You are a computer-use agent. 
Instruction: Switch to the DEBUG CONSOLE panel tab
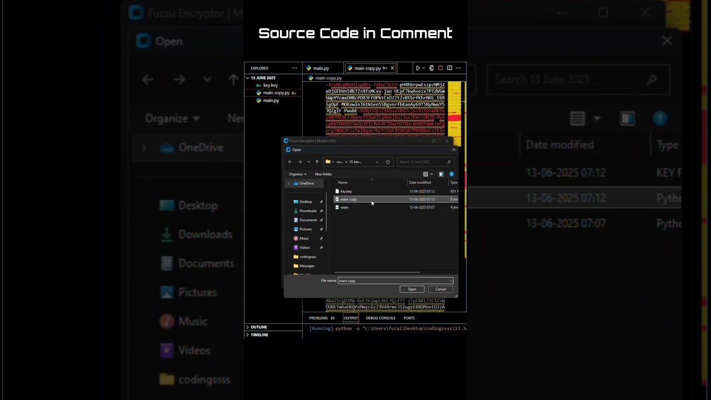(380, 318)
